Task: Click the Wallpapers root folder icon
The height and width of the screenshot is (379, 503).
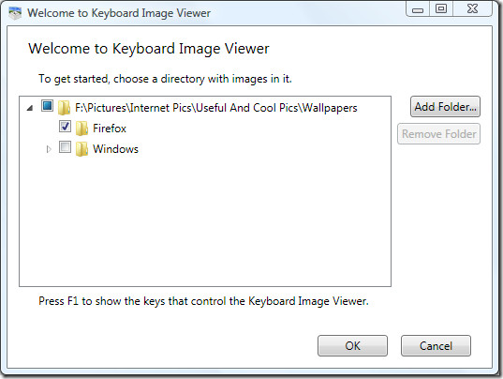Action: point(64,107)
